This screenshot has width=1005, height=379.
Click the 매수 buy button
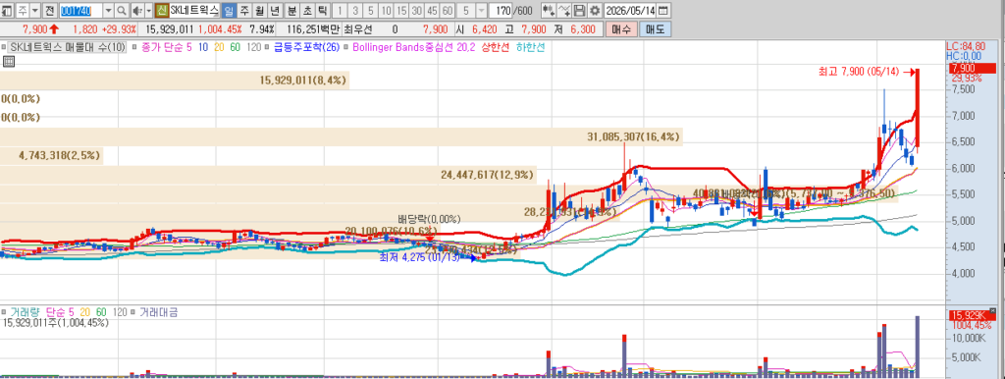click(x=621, y=28)
